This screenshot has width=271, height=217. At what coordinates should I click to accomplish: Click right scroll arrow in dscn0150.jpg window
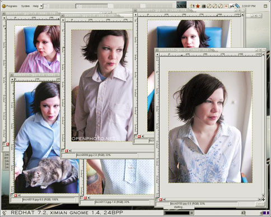[x=260, y=200]
